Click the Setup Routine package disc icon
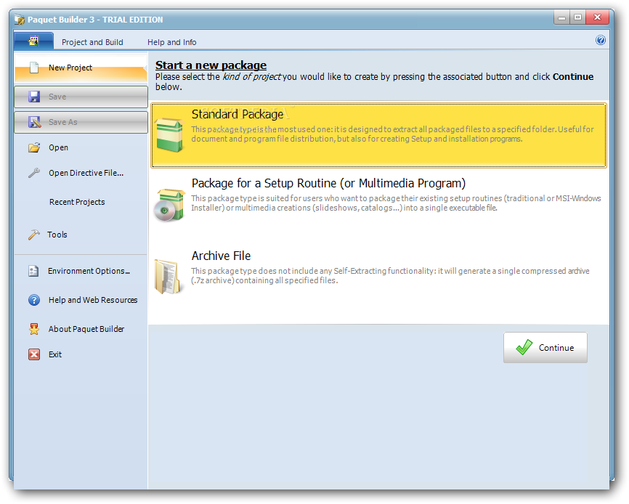 (x=169, y=205)
